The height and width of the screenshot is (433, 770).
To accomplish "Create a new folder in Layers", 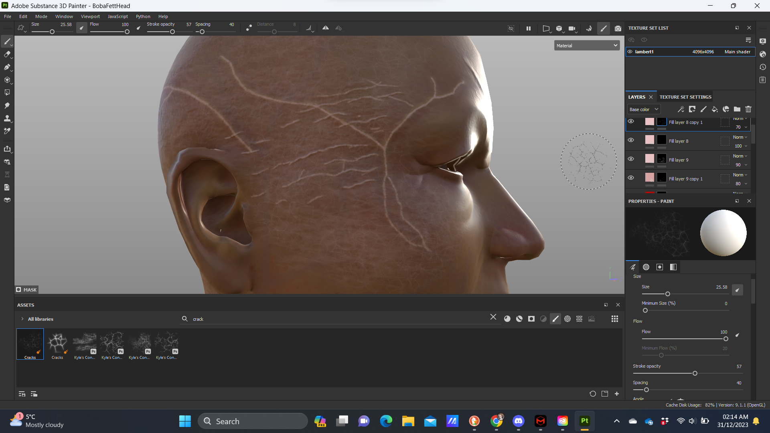I will pos(737,109).
